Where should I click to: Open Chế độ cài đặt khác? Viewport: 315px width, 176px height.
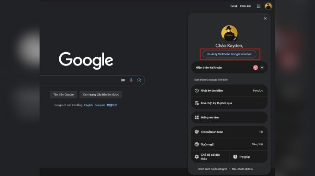pyautogui.click(x=210, y=157)
